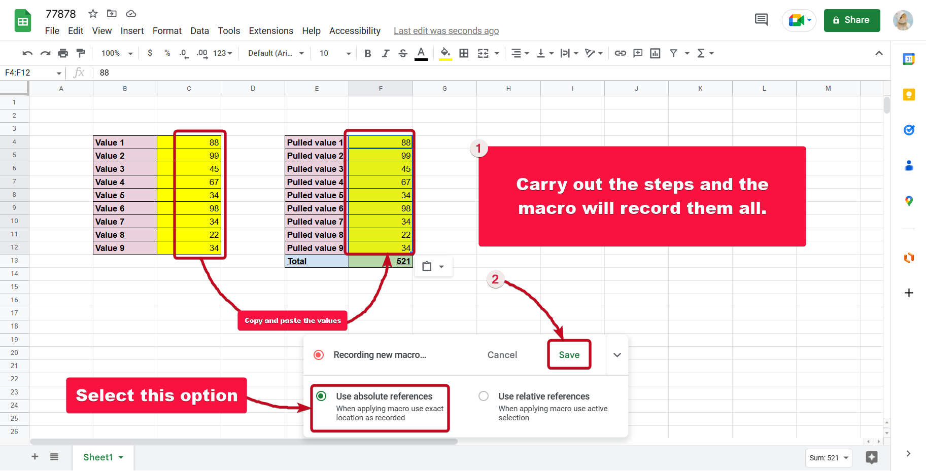
Task: Create a filter
Action: 674,53
